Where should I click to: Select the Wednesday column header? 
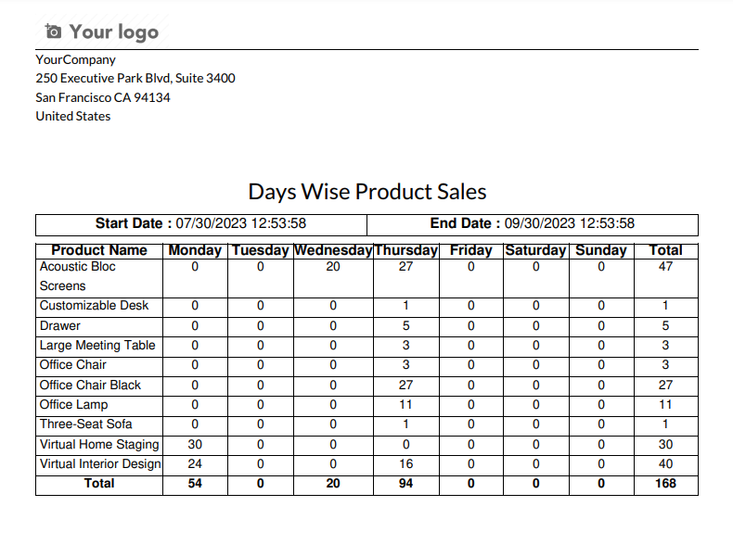333,250
